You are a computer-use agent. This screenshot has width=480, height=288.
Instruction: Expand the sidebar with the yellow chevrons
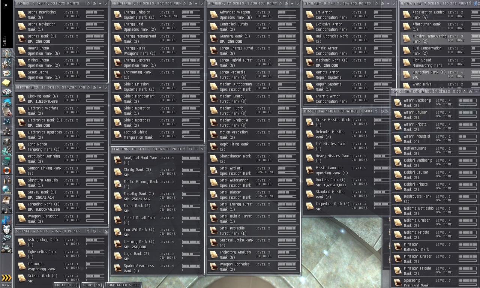click(6, 278)
